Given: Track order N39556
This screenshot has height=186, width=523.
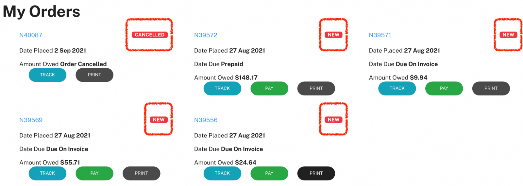Looking at the screenshot, I should (x=222, y=173).
